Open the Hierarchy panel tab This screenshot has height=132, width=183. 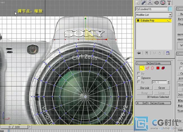[150, 3]
